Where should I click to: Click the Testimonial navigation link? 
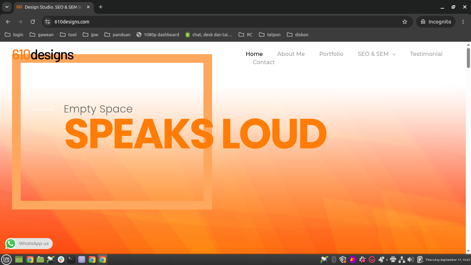(426, 54)
